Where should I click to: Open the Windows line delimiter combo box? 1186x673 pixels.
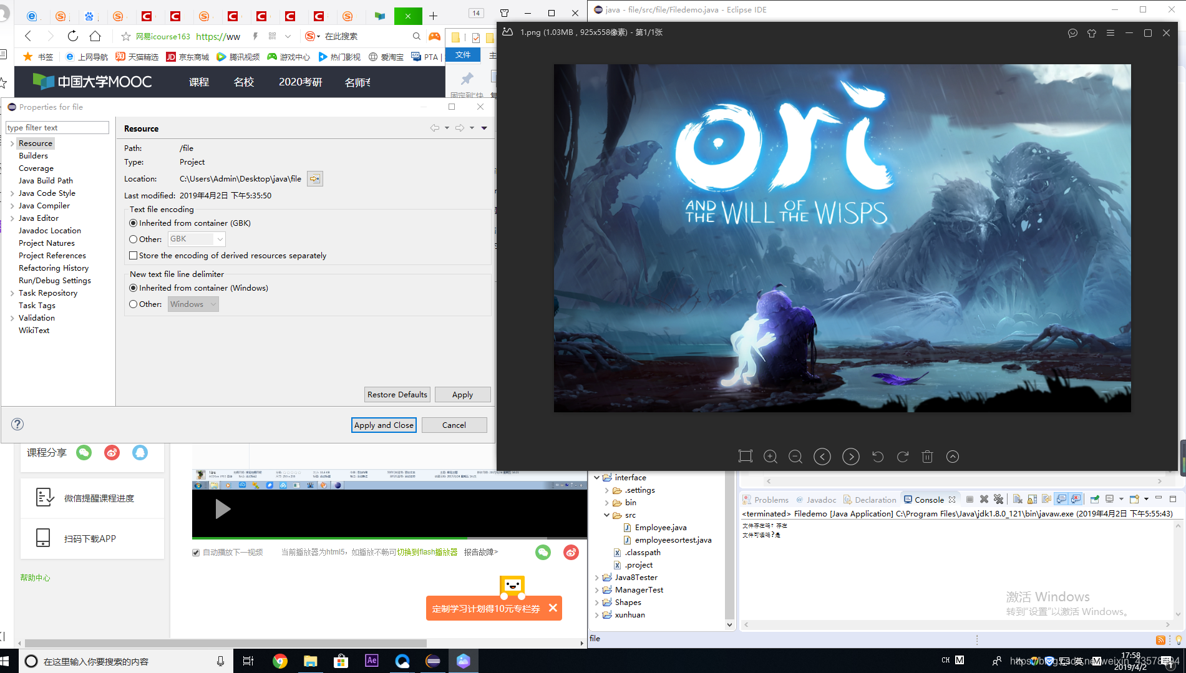[193, 304]
